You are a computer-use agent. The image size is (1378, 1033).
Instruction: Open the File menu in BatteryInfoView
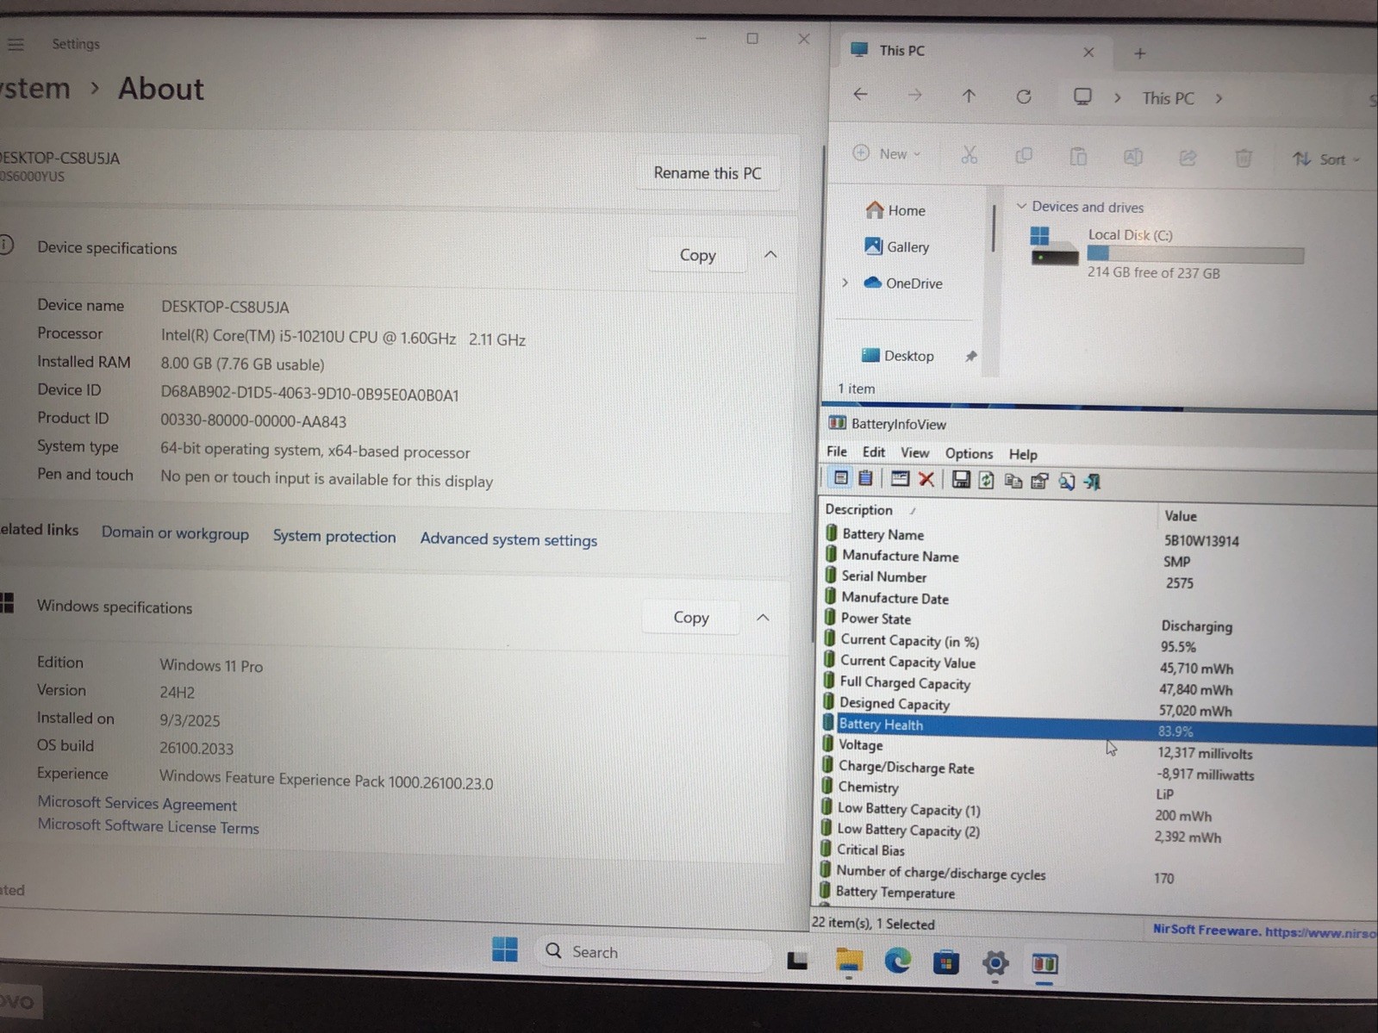[836, 451]
